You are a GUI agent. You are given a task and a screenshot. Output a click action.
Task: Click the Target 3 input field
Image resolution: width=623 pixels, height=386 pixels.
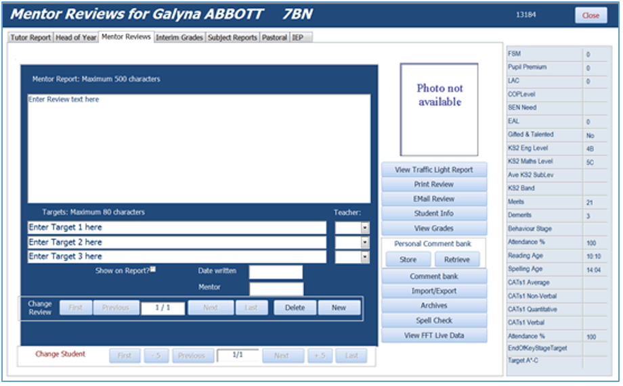[x=177, y=256]
